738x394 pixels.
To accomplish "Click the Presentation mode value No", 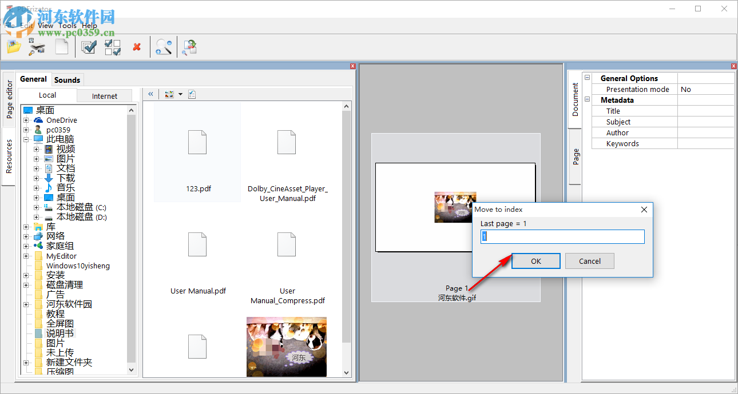I will (x=706, y=89).
